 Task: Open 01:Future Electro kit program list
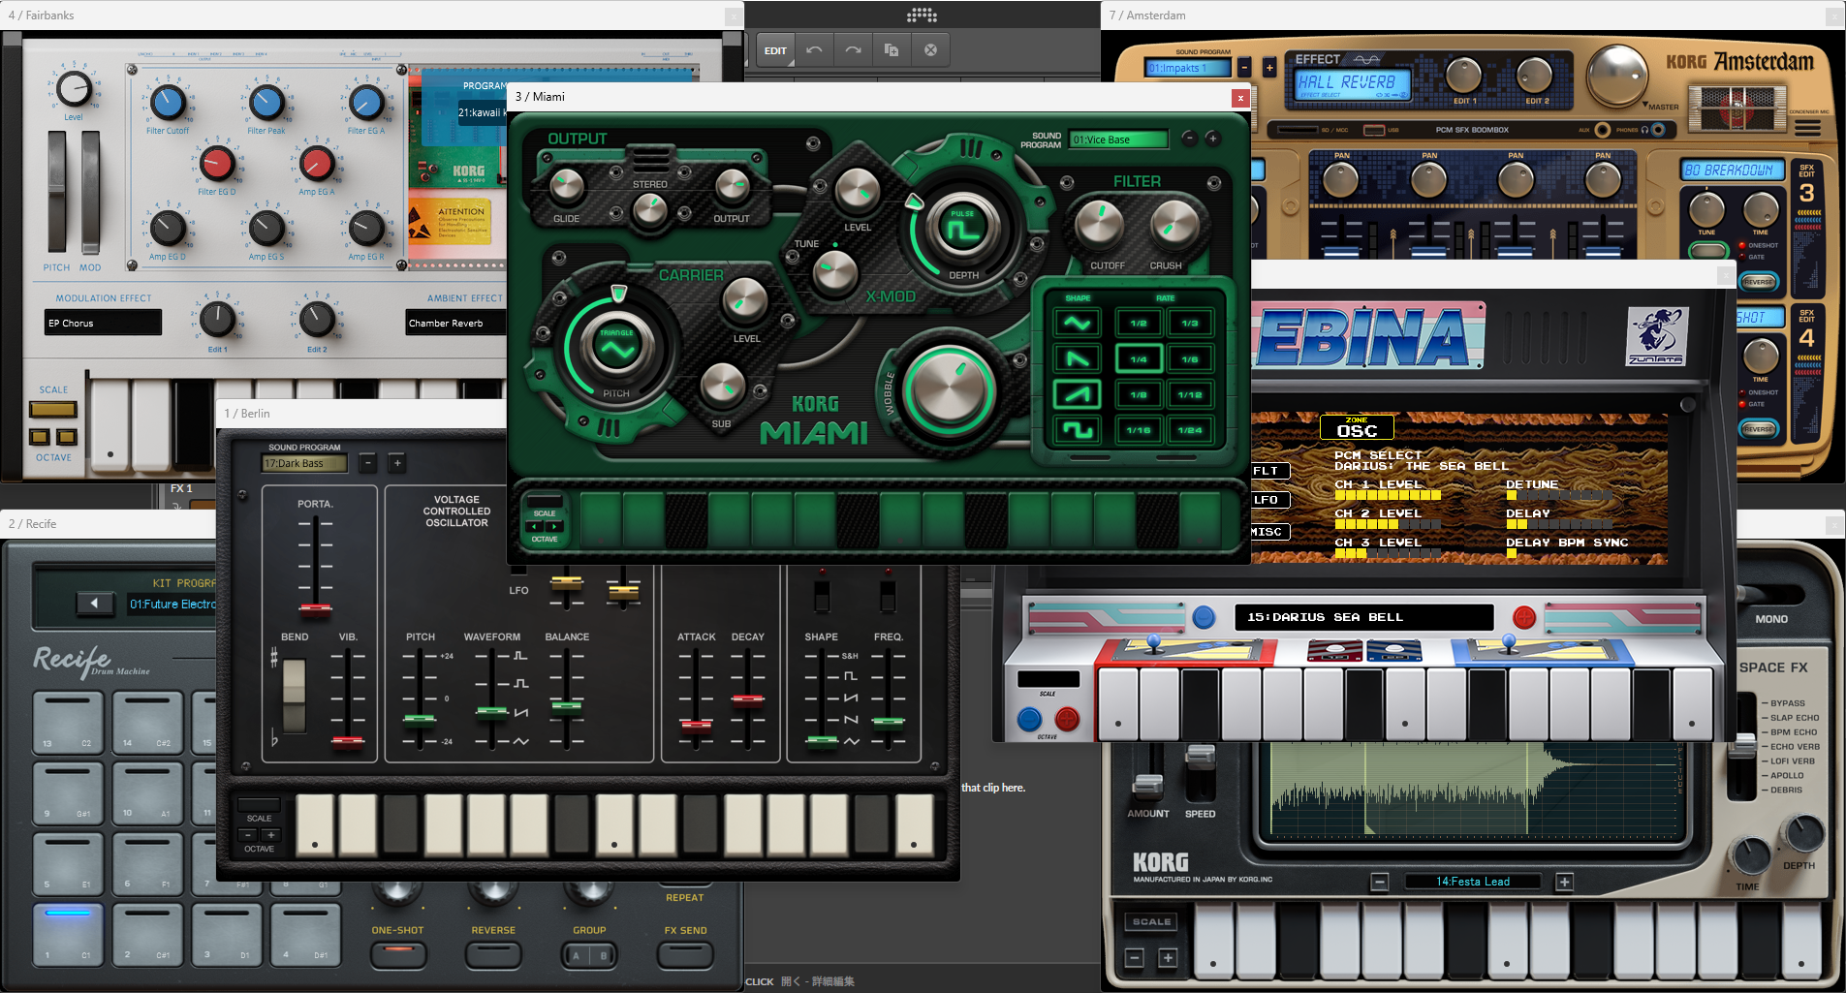click(172, 604)
